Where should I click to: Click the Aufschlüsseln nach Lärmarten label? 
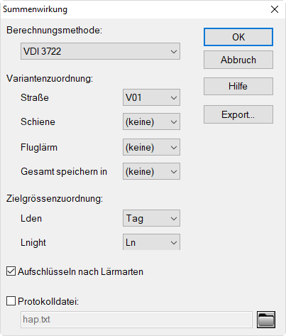pyautogui.click(x=80, y=271)
